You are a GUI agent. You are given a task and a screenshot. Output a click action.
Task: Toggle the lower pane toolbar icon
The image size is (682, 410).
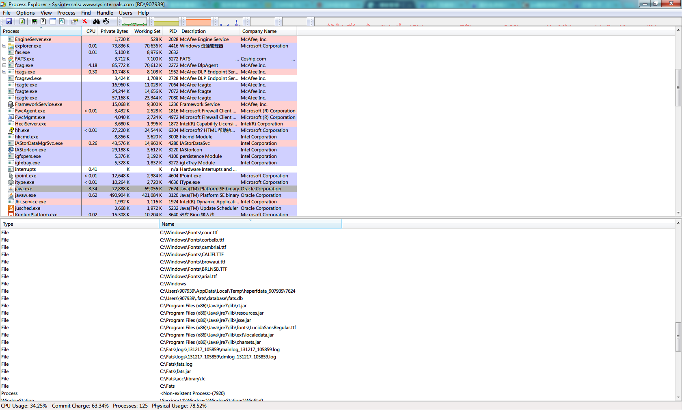click(53, 22)
